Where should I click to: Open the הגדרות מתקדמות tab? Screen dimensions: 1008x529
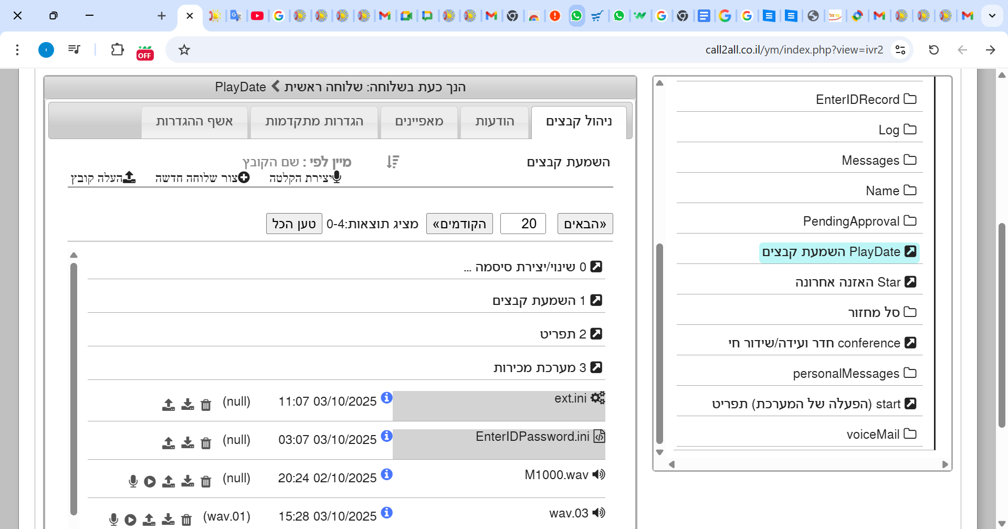314,122
